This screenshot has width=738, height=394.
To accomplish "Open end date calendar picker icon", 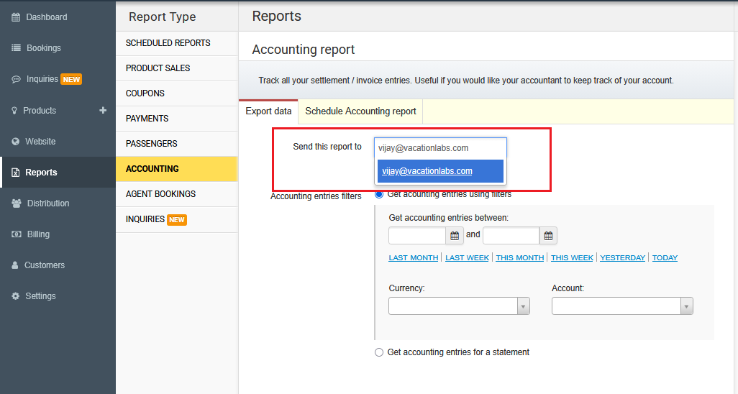I will pyautogui.click(x=548, y=236).
